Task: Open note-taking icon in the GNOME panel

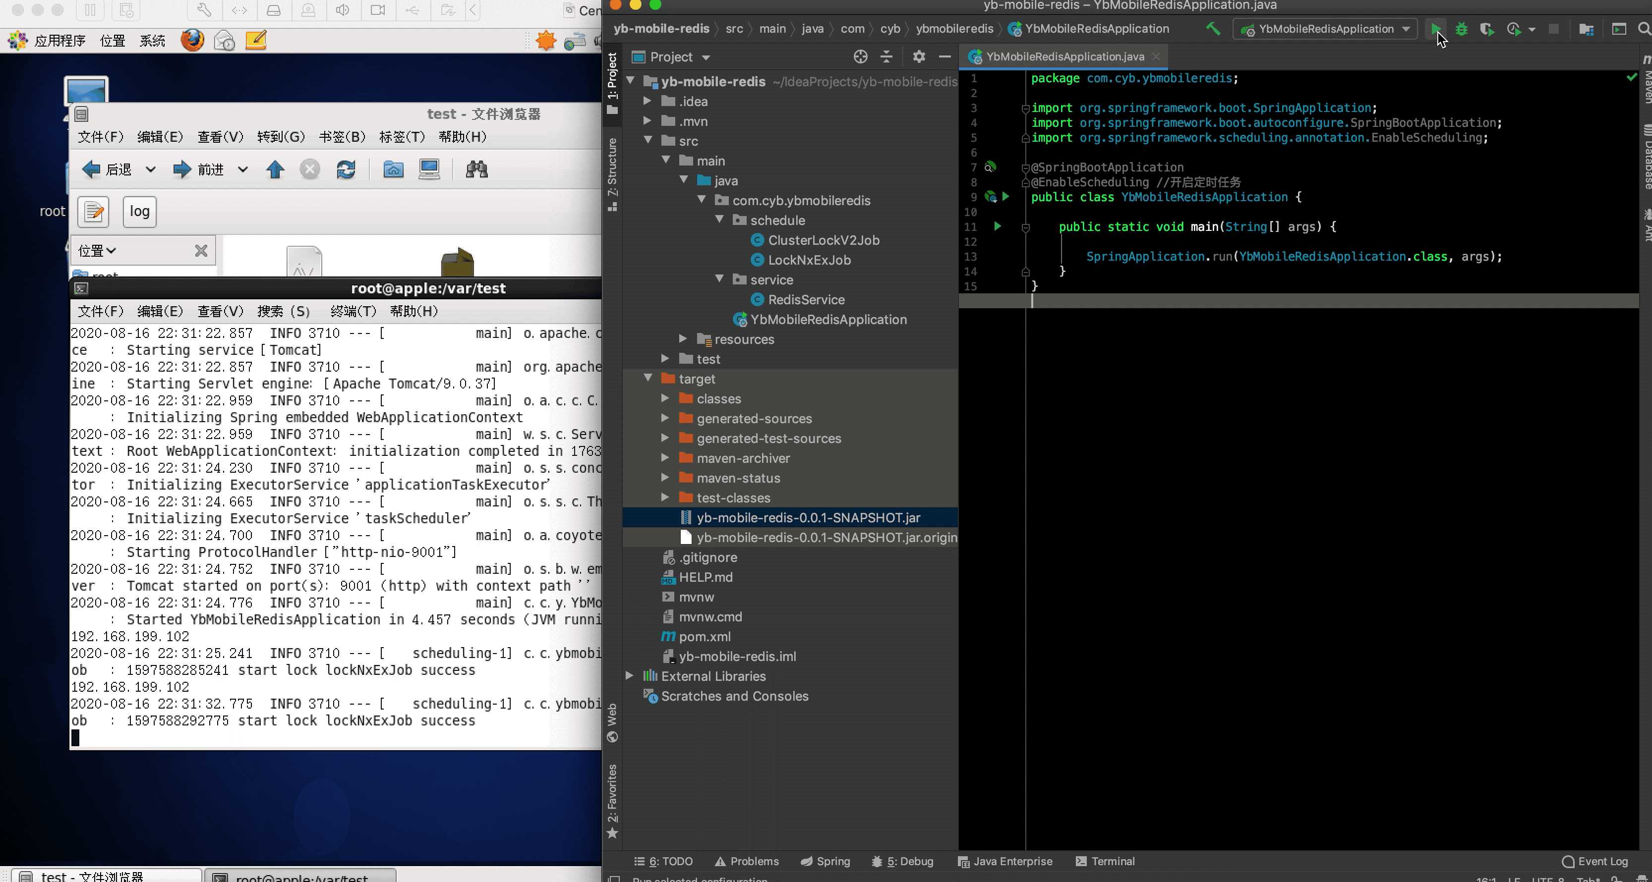Action: click(x=255, y=40)
